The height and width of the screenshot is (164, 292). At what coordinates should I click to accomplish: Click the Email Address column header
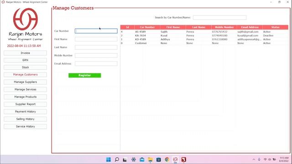click(x=250, y=27)
